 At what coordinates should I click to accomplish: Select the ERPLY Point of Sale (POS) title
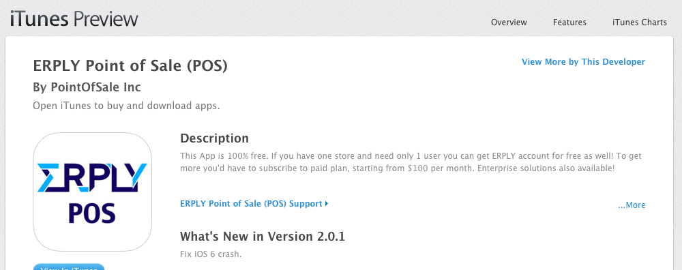(130, 66)
